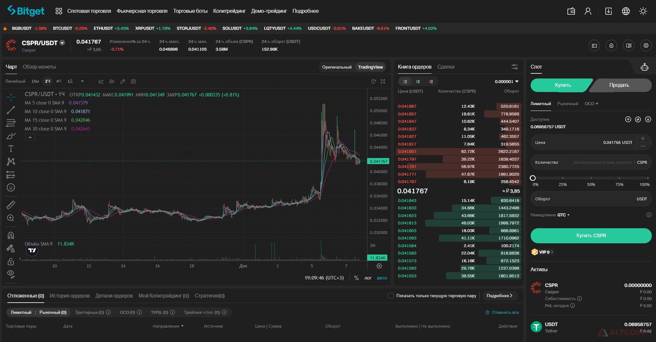Open the GTC time-in-force dropdown
The height and width of the screenshot is (342, 656).
pyautogui.click(x=563, y=215)
